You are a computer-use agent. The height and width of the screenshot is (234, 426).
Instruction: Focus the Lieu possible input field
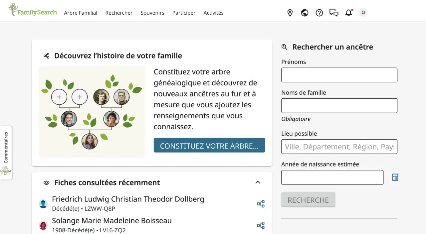pyautogui.click(x=339, y=147)
